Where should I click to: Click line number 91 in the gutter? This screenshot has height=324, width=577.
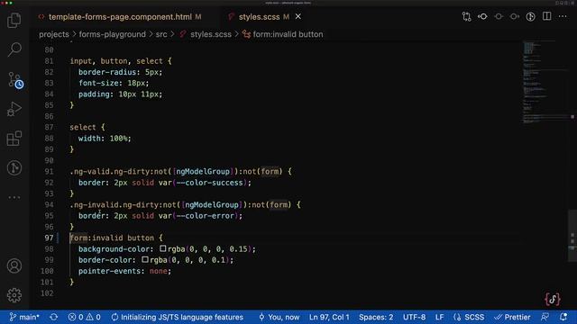49,172
